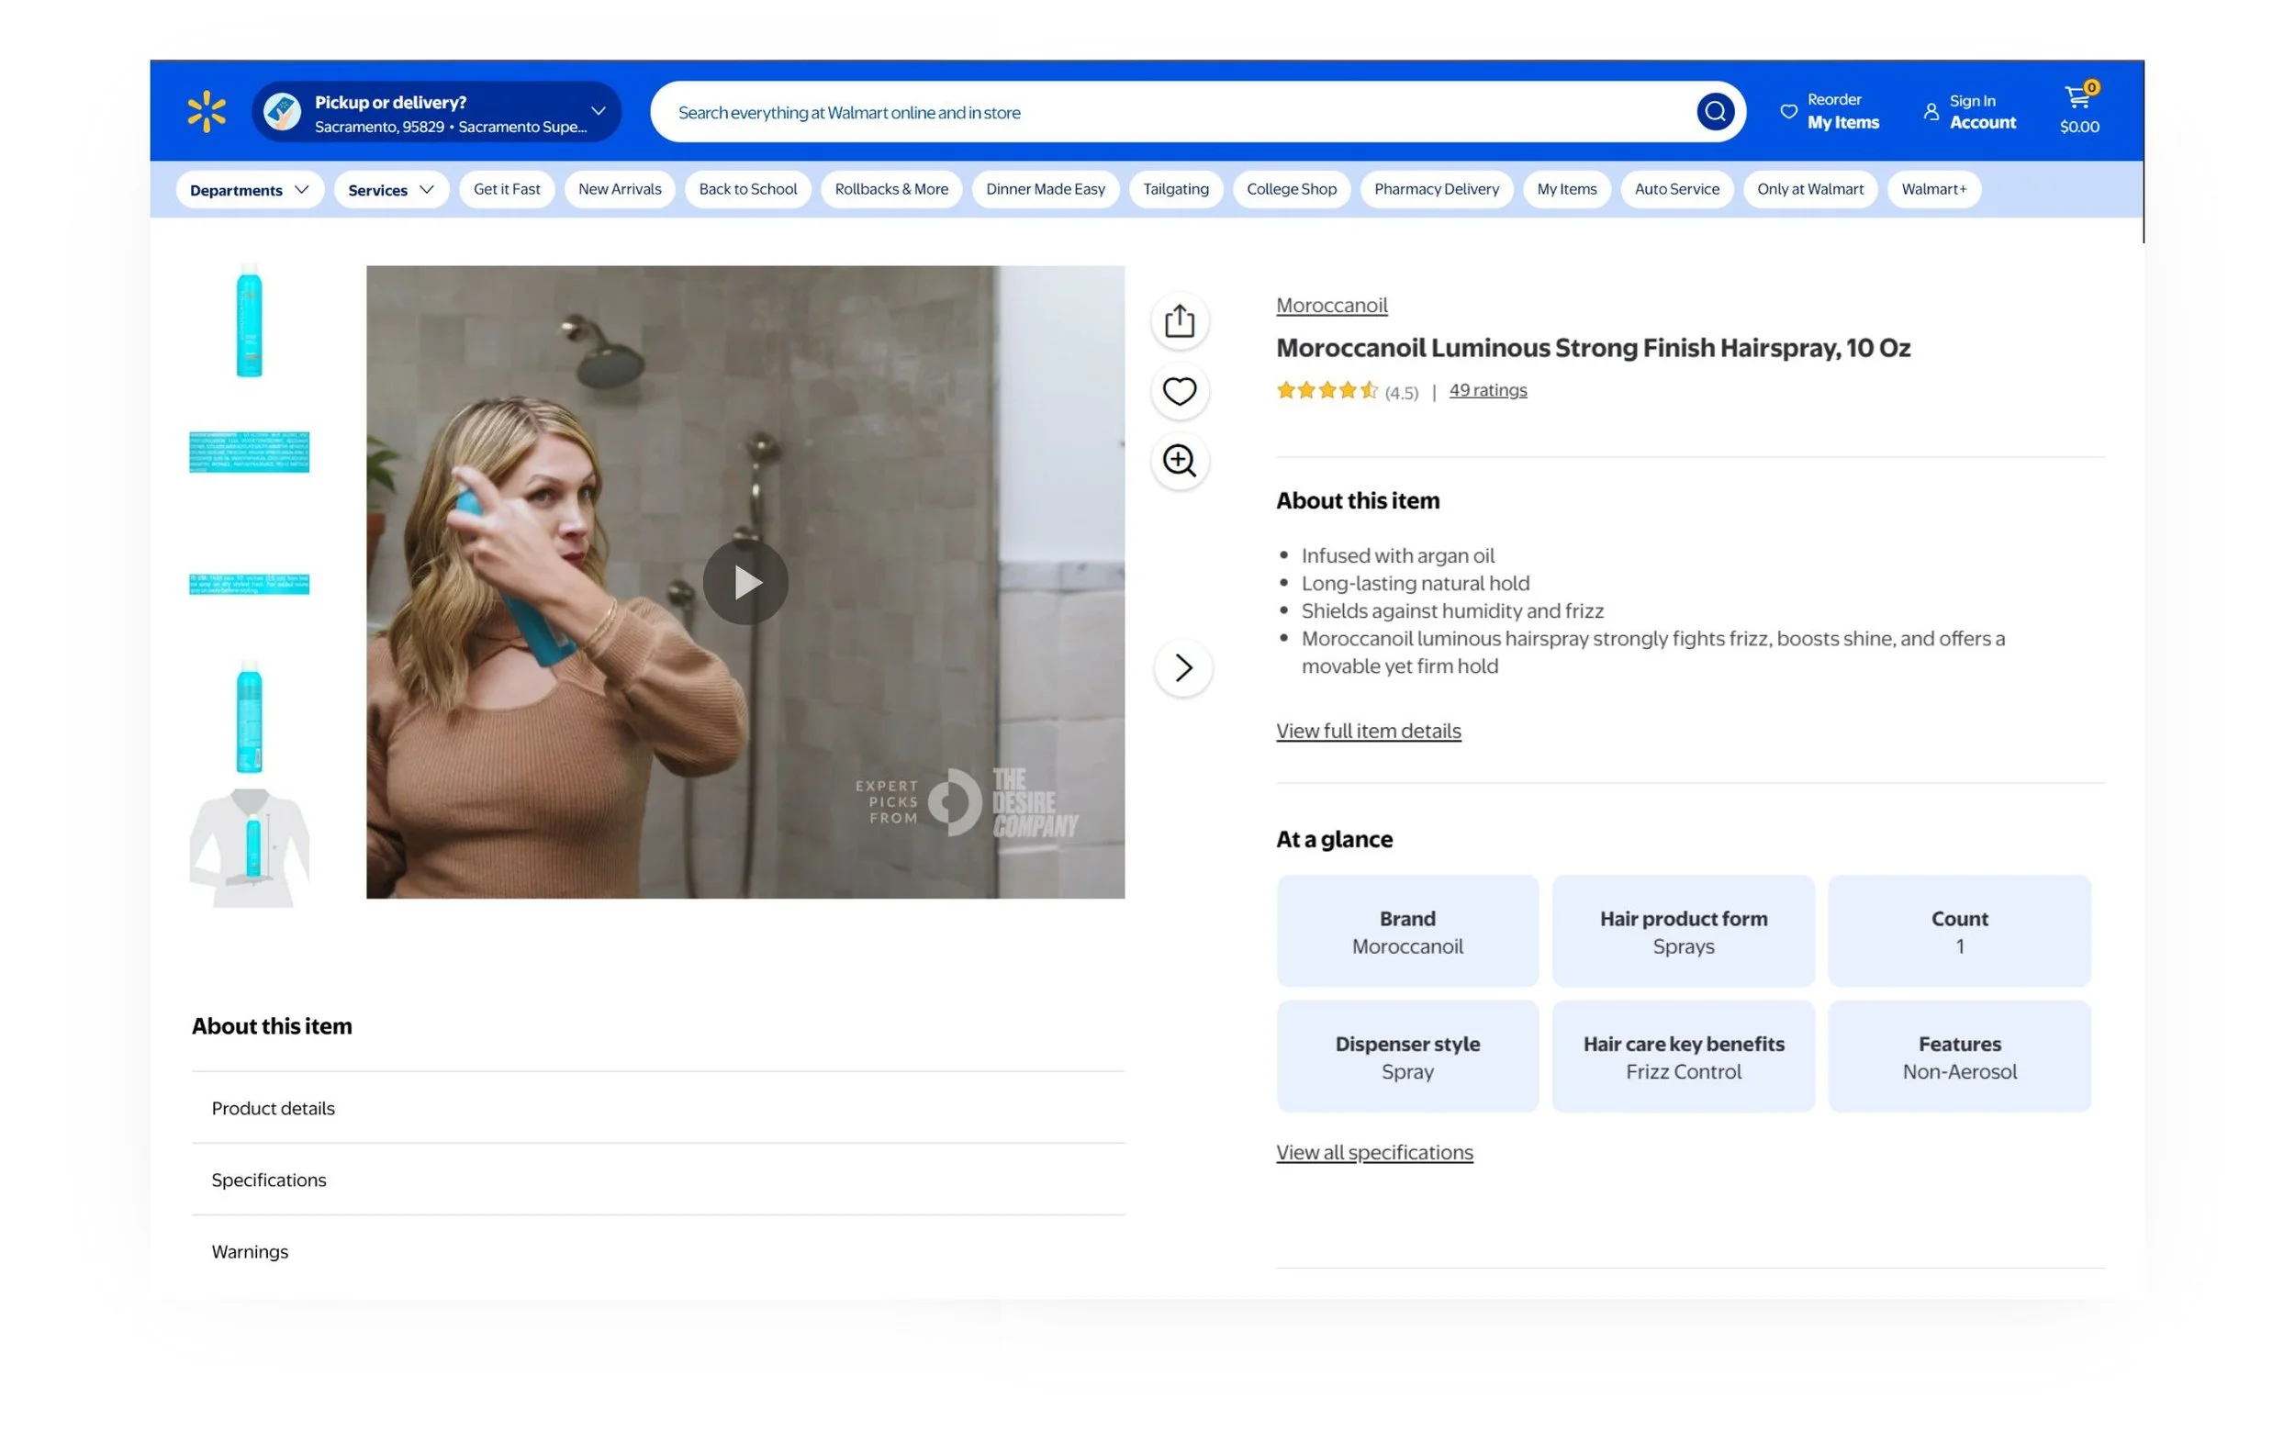
Task: Click the zoom-in magnifier icon
Action: tap(1179, 462)
